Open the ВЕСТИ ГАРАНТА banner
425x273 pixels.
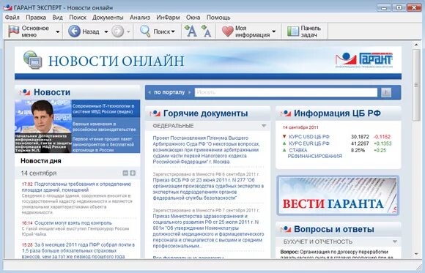click(338, 195)
